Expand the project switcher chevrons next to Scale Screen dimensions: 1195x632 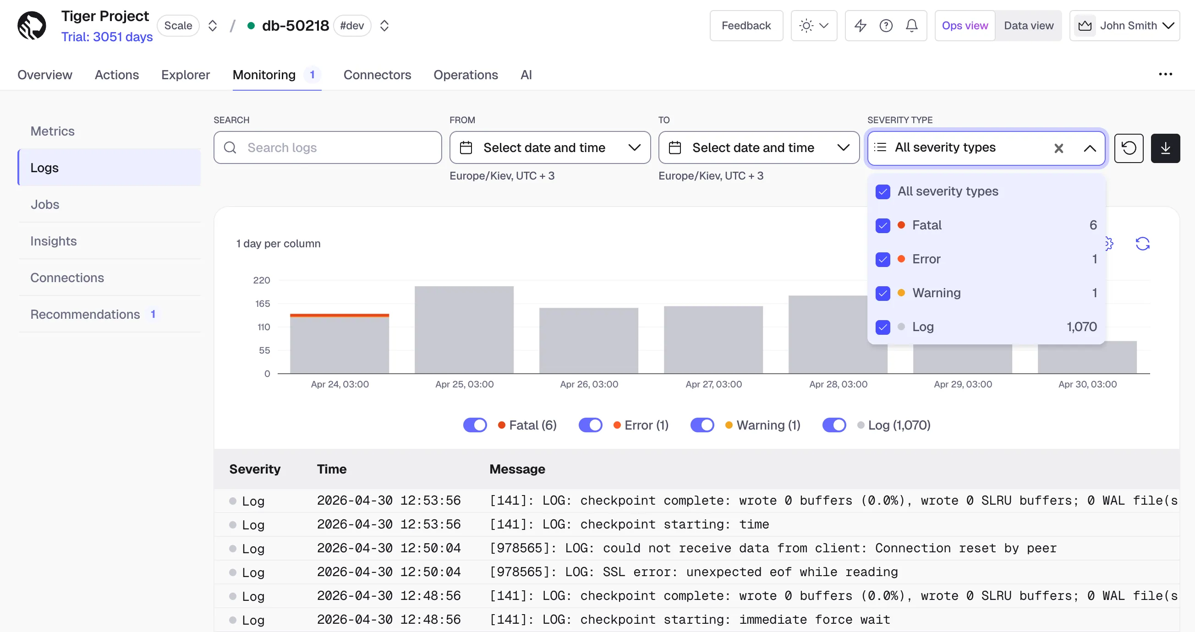point(213,26)
